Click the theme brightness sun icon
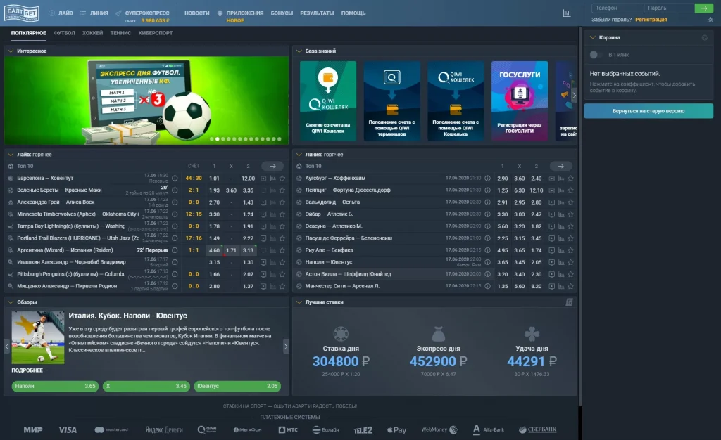 710,20
